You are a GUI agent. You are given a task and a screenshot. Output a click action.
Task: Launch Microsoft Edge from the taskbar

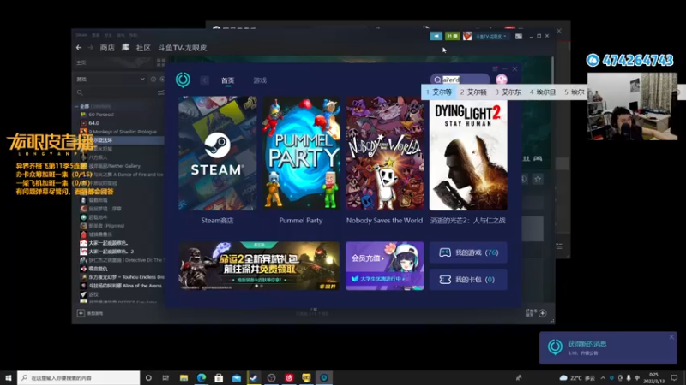pos(202,377)
